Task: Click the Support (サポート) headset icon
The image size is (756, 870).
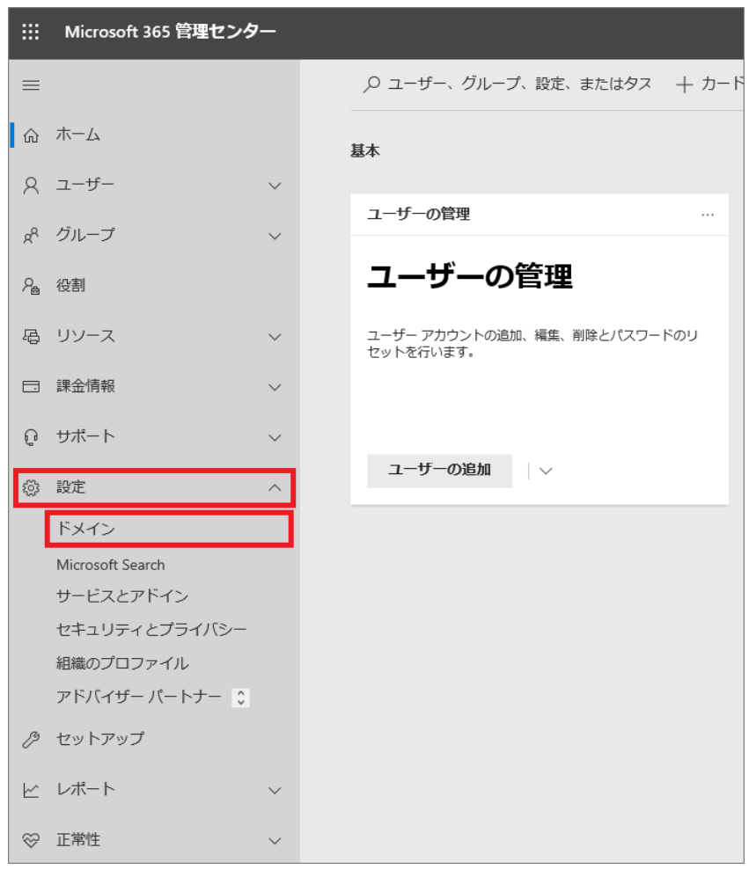Action: (x=31, y=437)
